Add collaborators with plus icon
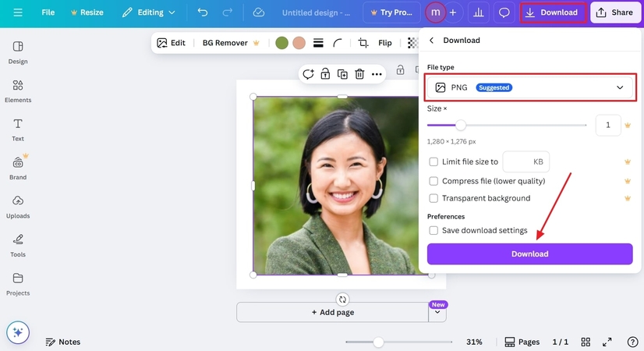644x351 pixels. click(x=453, y=12)
